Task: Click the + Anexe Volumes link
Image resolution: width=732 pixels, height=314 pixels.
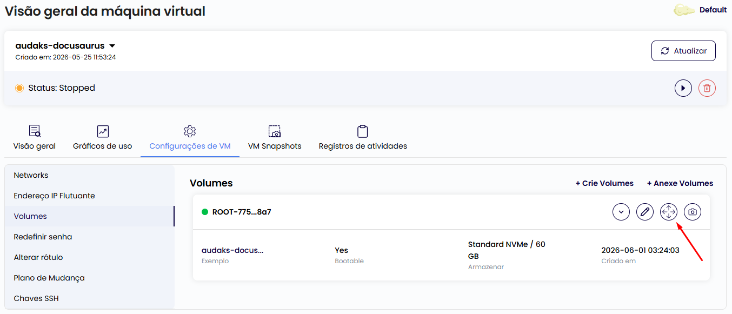Action: coord(680,183)
